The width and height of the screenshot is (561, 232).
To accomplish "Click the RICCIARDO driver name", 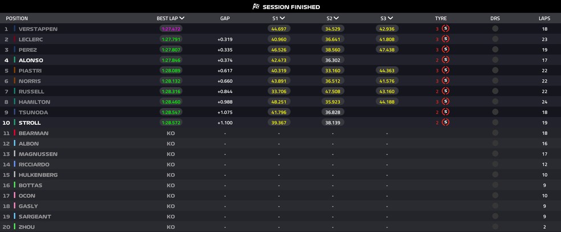I will click(x=34, y=164).
